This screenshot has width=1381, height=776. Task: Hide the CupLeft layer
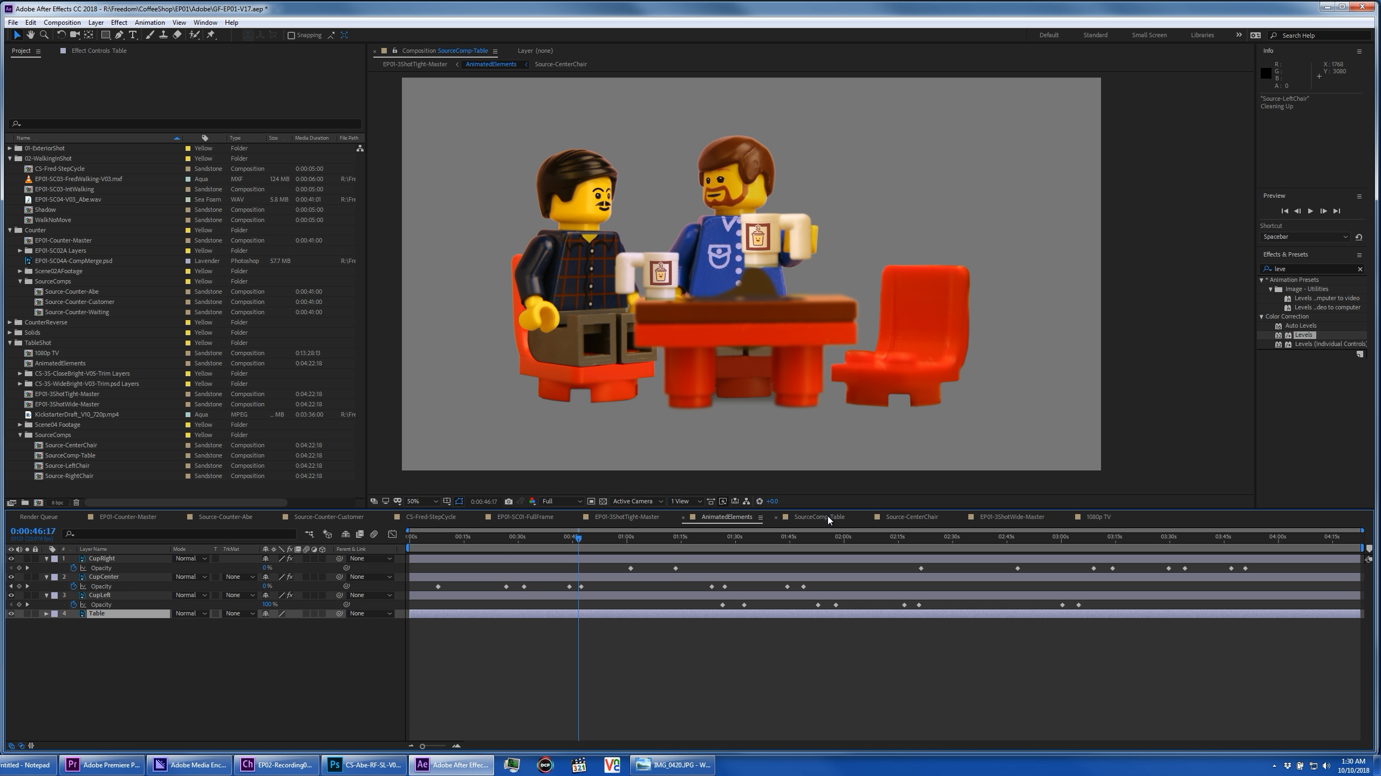coord(11,595)
